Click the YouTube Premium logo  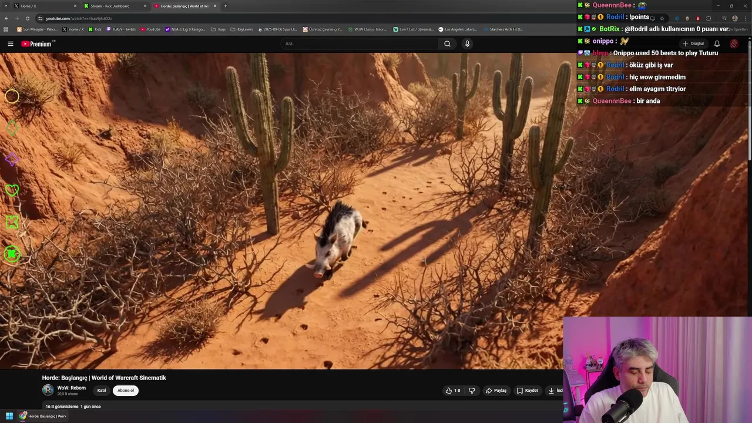[36, 43]
